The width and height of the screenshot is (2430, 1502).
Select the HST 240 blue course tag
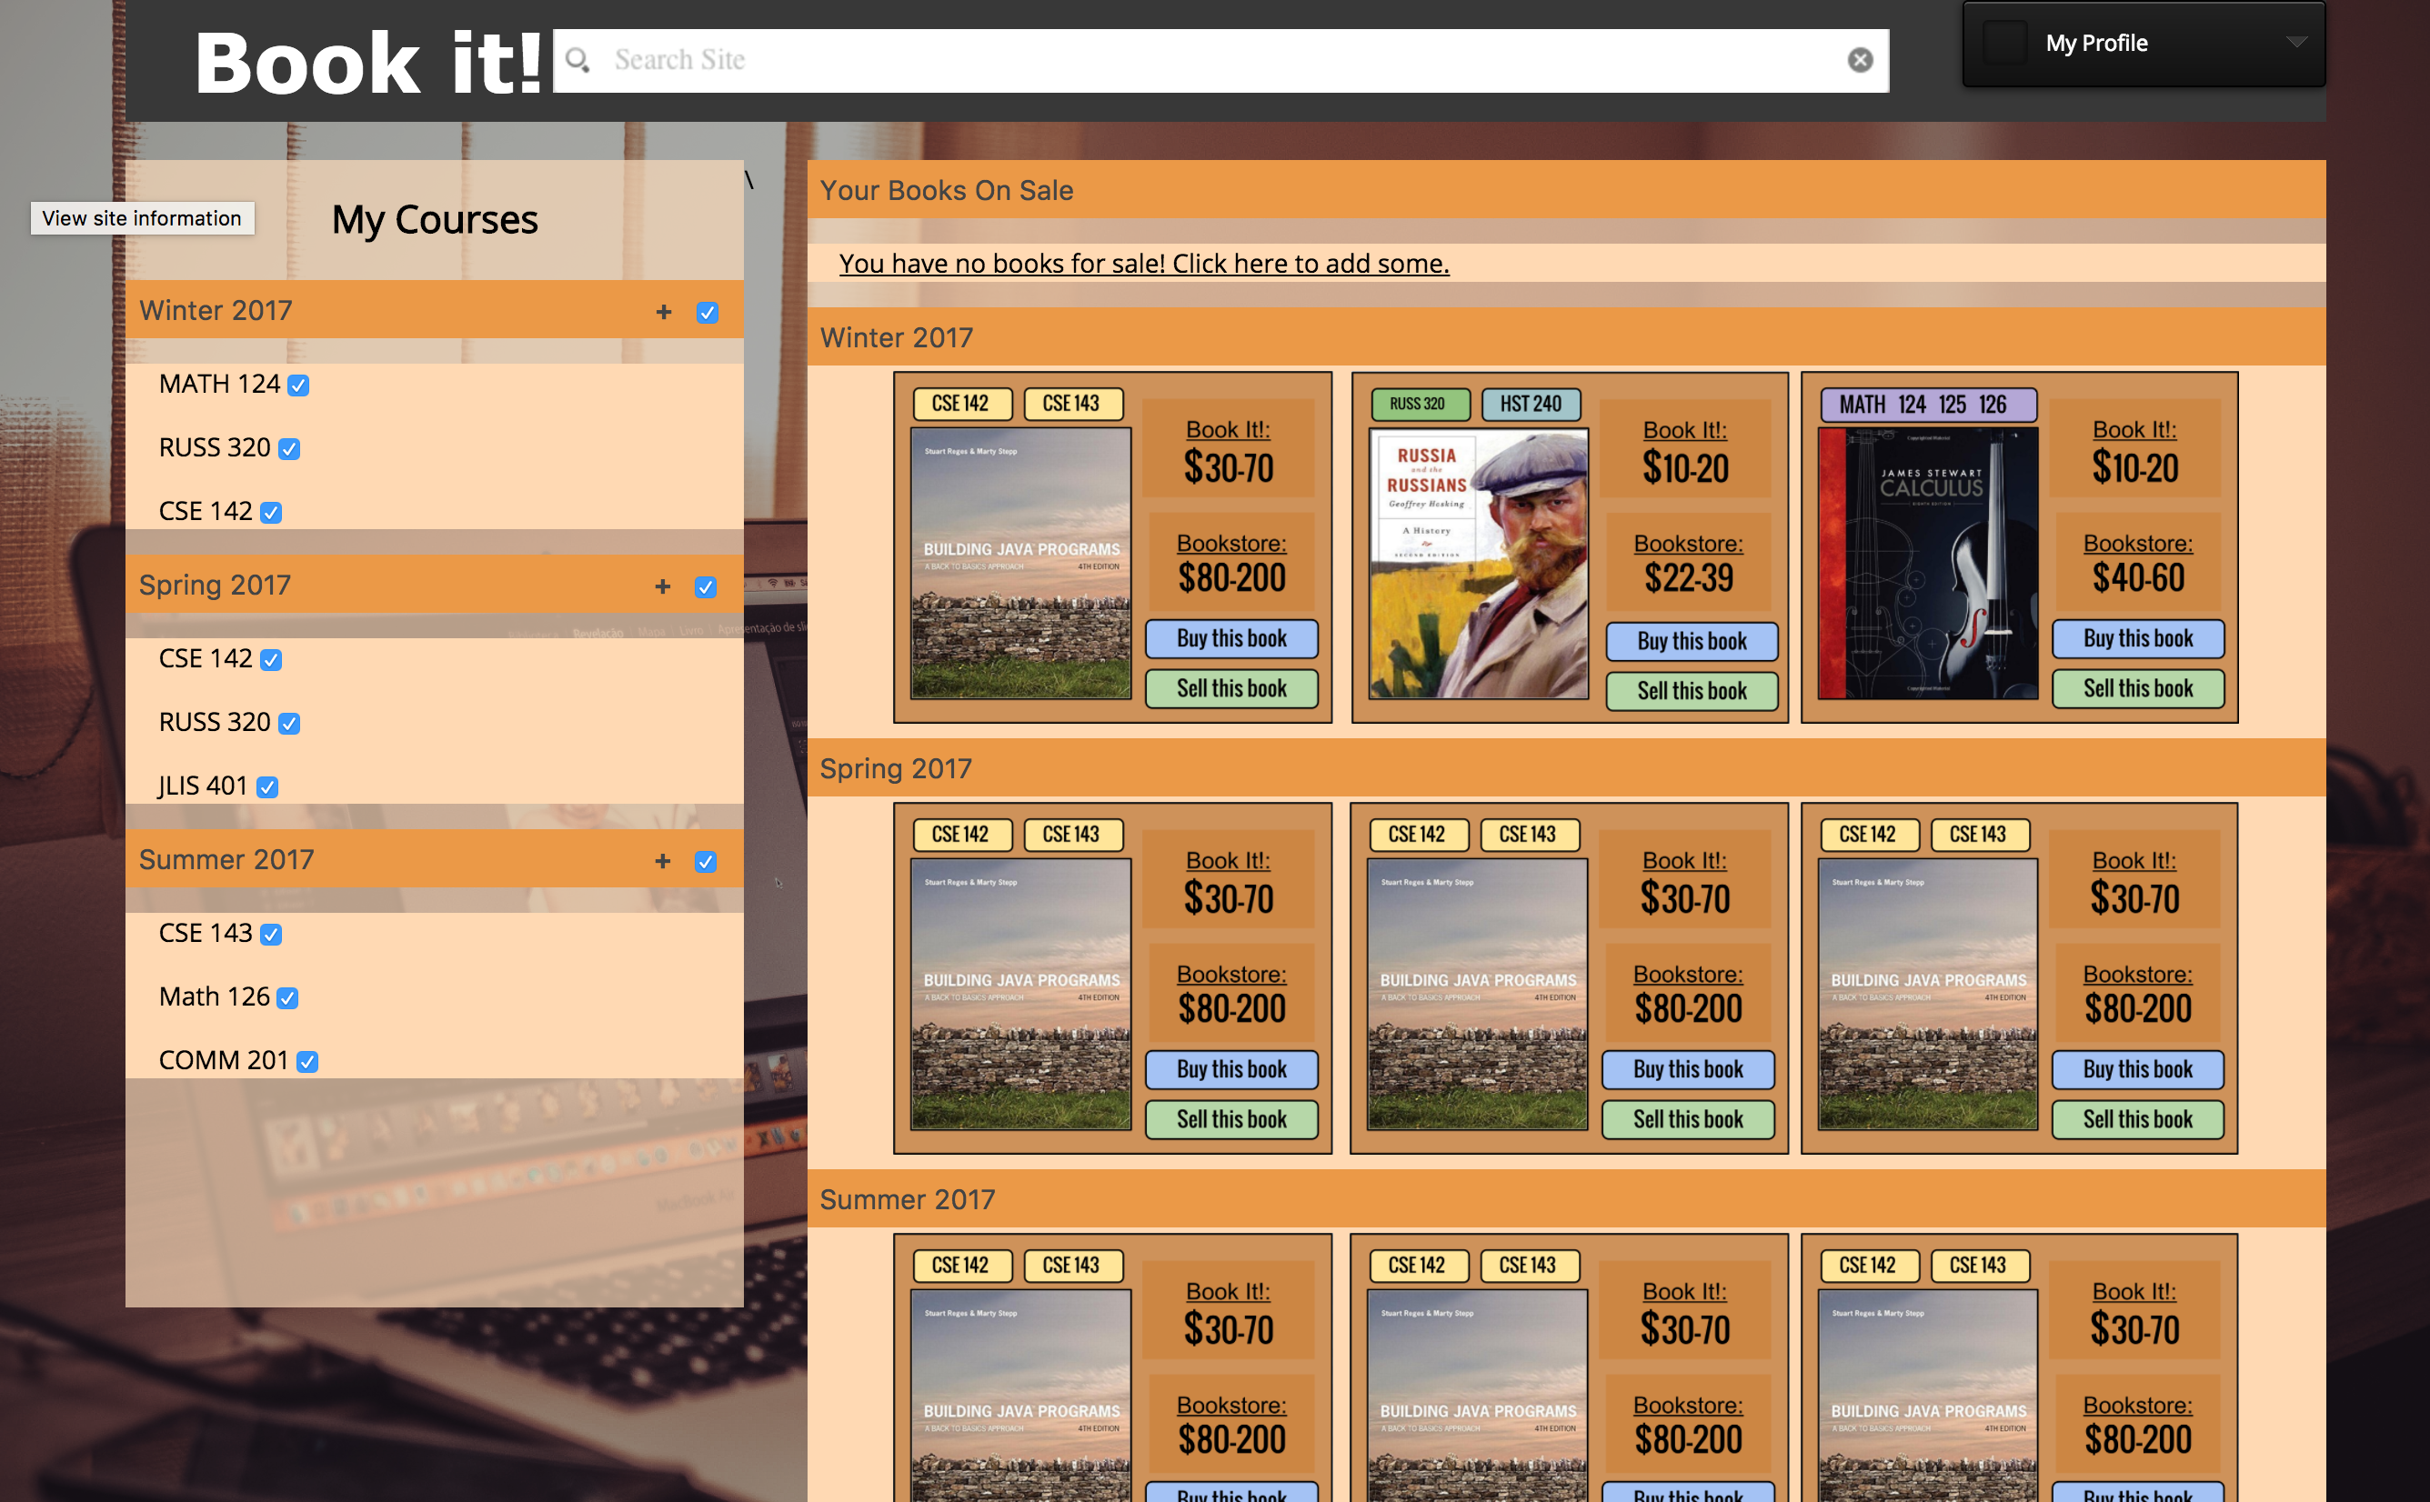[1530, 405]
